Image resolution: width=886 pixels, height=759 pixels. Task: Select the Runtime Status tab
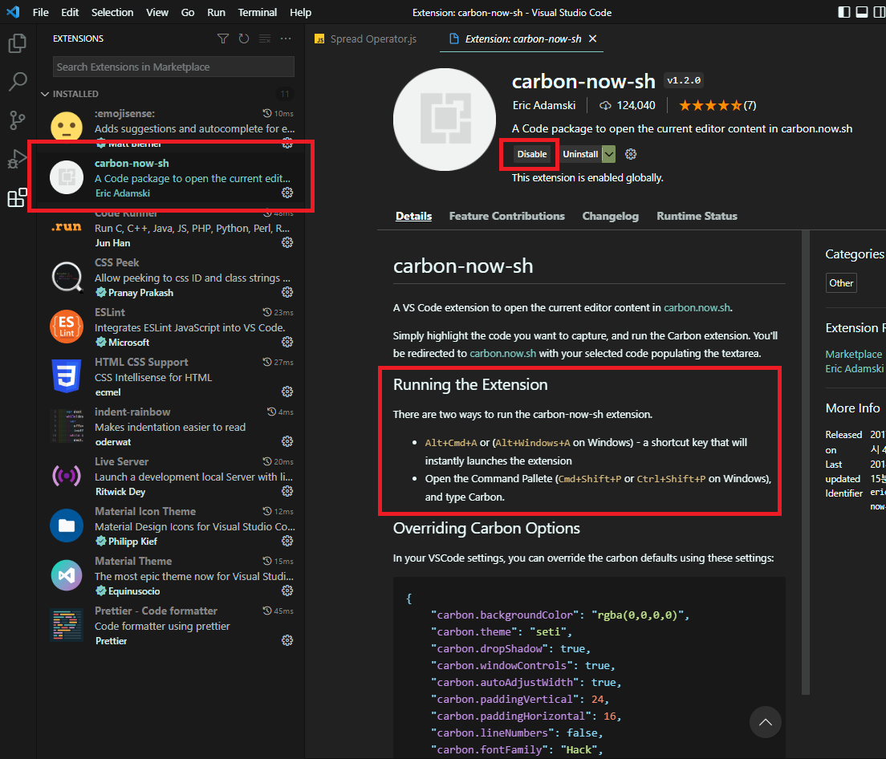(697, 216)
